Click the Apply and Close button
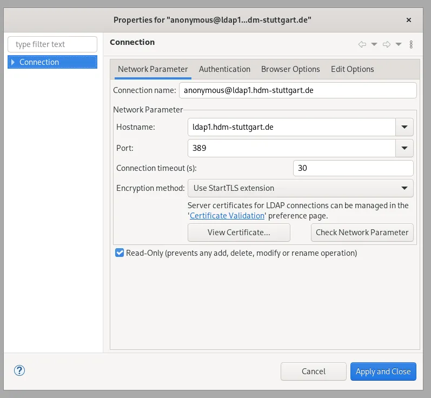Image resolution: width=431 pixels, height=398 pixels. click(x=383, y=372)
